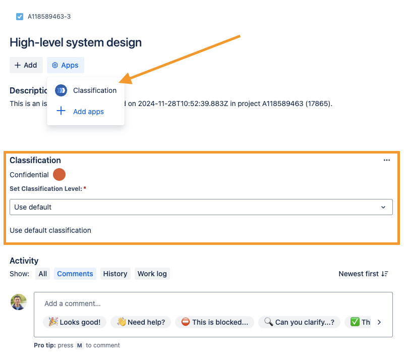Insert the 'Looks good!' quick comment
This screenshot has width=407, height=355.
pyautogui.click(x=75, y=322)
